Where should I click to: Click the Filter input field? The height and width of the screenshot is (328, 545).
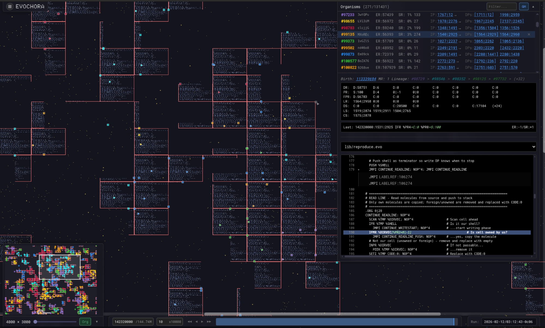pos(501,7)
